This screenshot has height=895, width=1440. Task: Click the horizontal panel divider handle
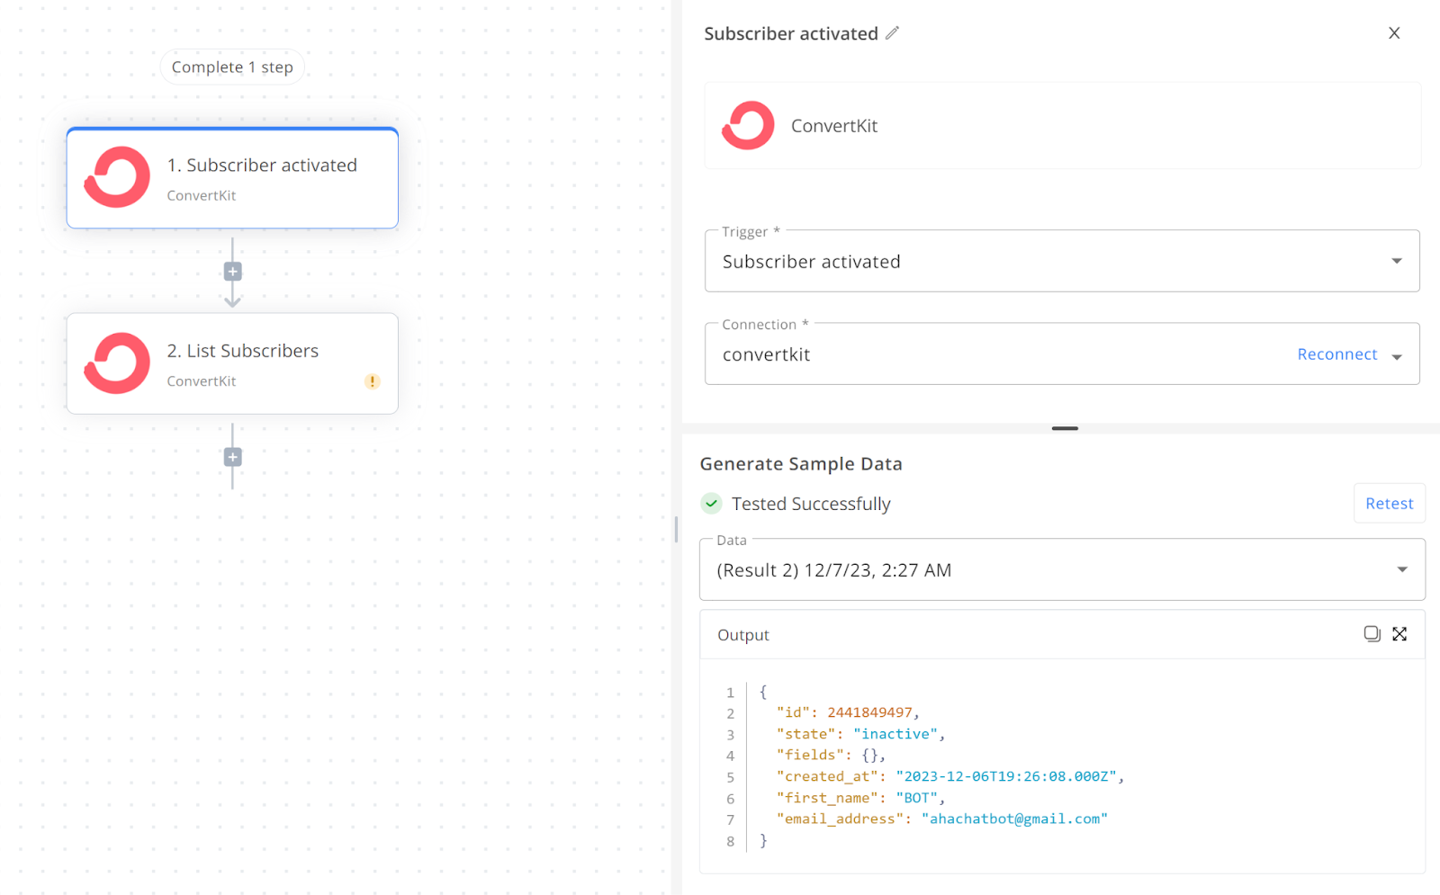1065,428
